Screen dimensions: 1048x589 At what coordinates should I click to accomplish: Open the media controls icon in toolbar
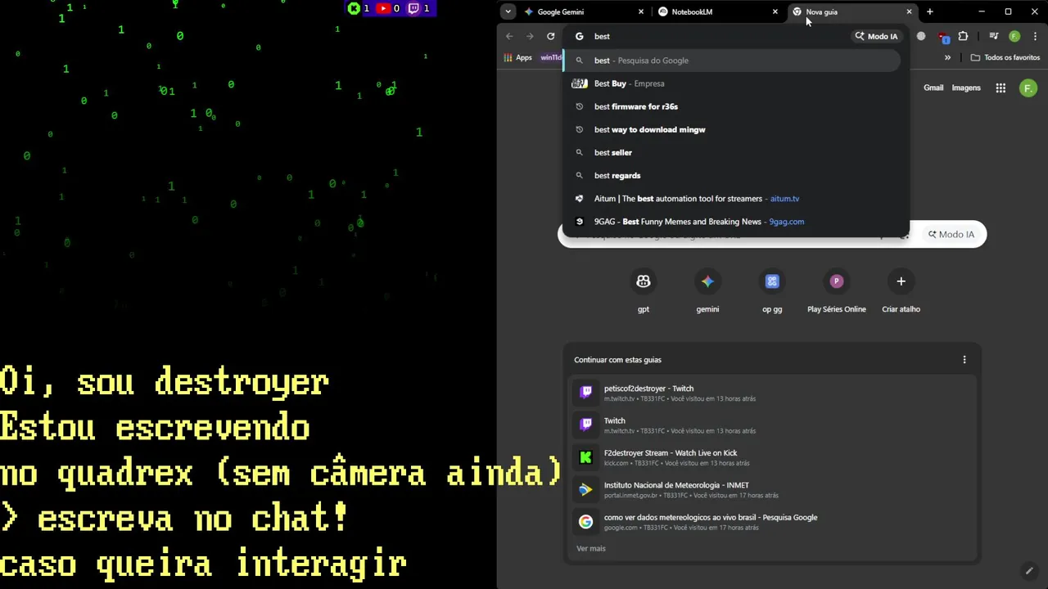(x=993, y=36)
